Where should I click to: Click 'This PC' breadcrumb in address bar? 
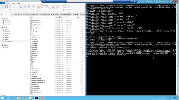[16, 14]
